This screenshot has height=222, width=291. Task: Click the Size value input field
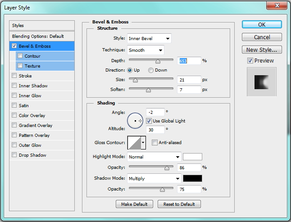[189, 80]
